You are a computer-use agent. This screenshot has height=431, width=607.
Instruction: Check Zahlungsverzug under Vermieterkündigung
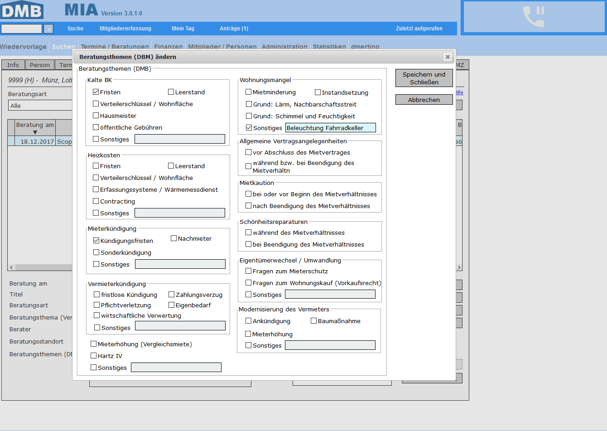172,294
